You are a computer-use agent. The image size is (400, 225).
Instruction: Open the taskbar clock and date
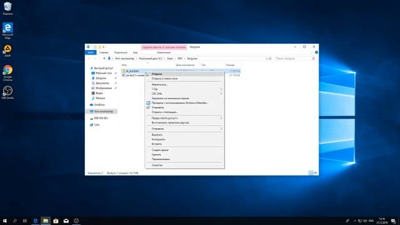(x=382, y=221)
